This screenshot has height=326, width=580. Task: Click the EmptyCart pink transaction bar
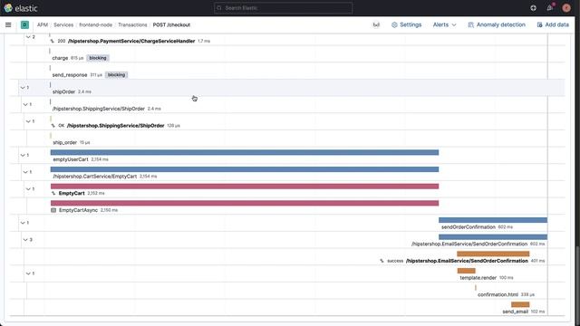coord(245,187)
